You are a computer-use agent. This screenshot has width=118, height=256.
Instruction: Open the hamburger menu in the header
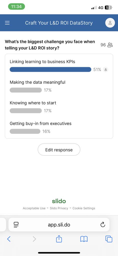7,23
